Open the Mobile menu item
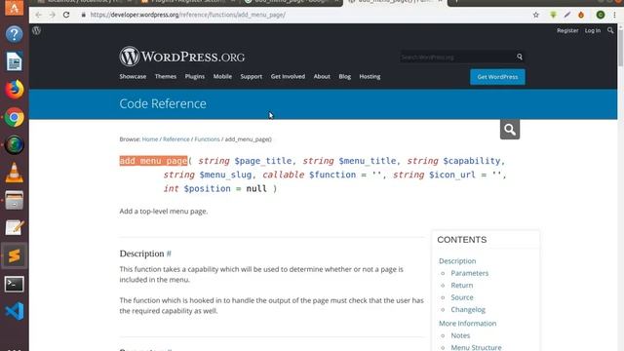 (222, 76)
